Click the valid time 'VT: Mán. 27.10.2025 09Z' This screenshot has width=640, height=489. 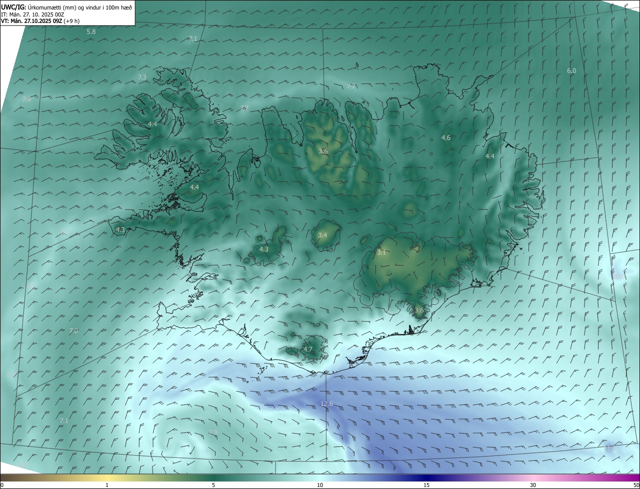click(31, 21)
